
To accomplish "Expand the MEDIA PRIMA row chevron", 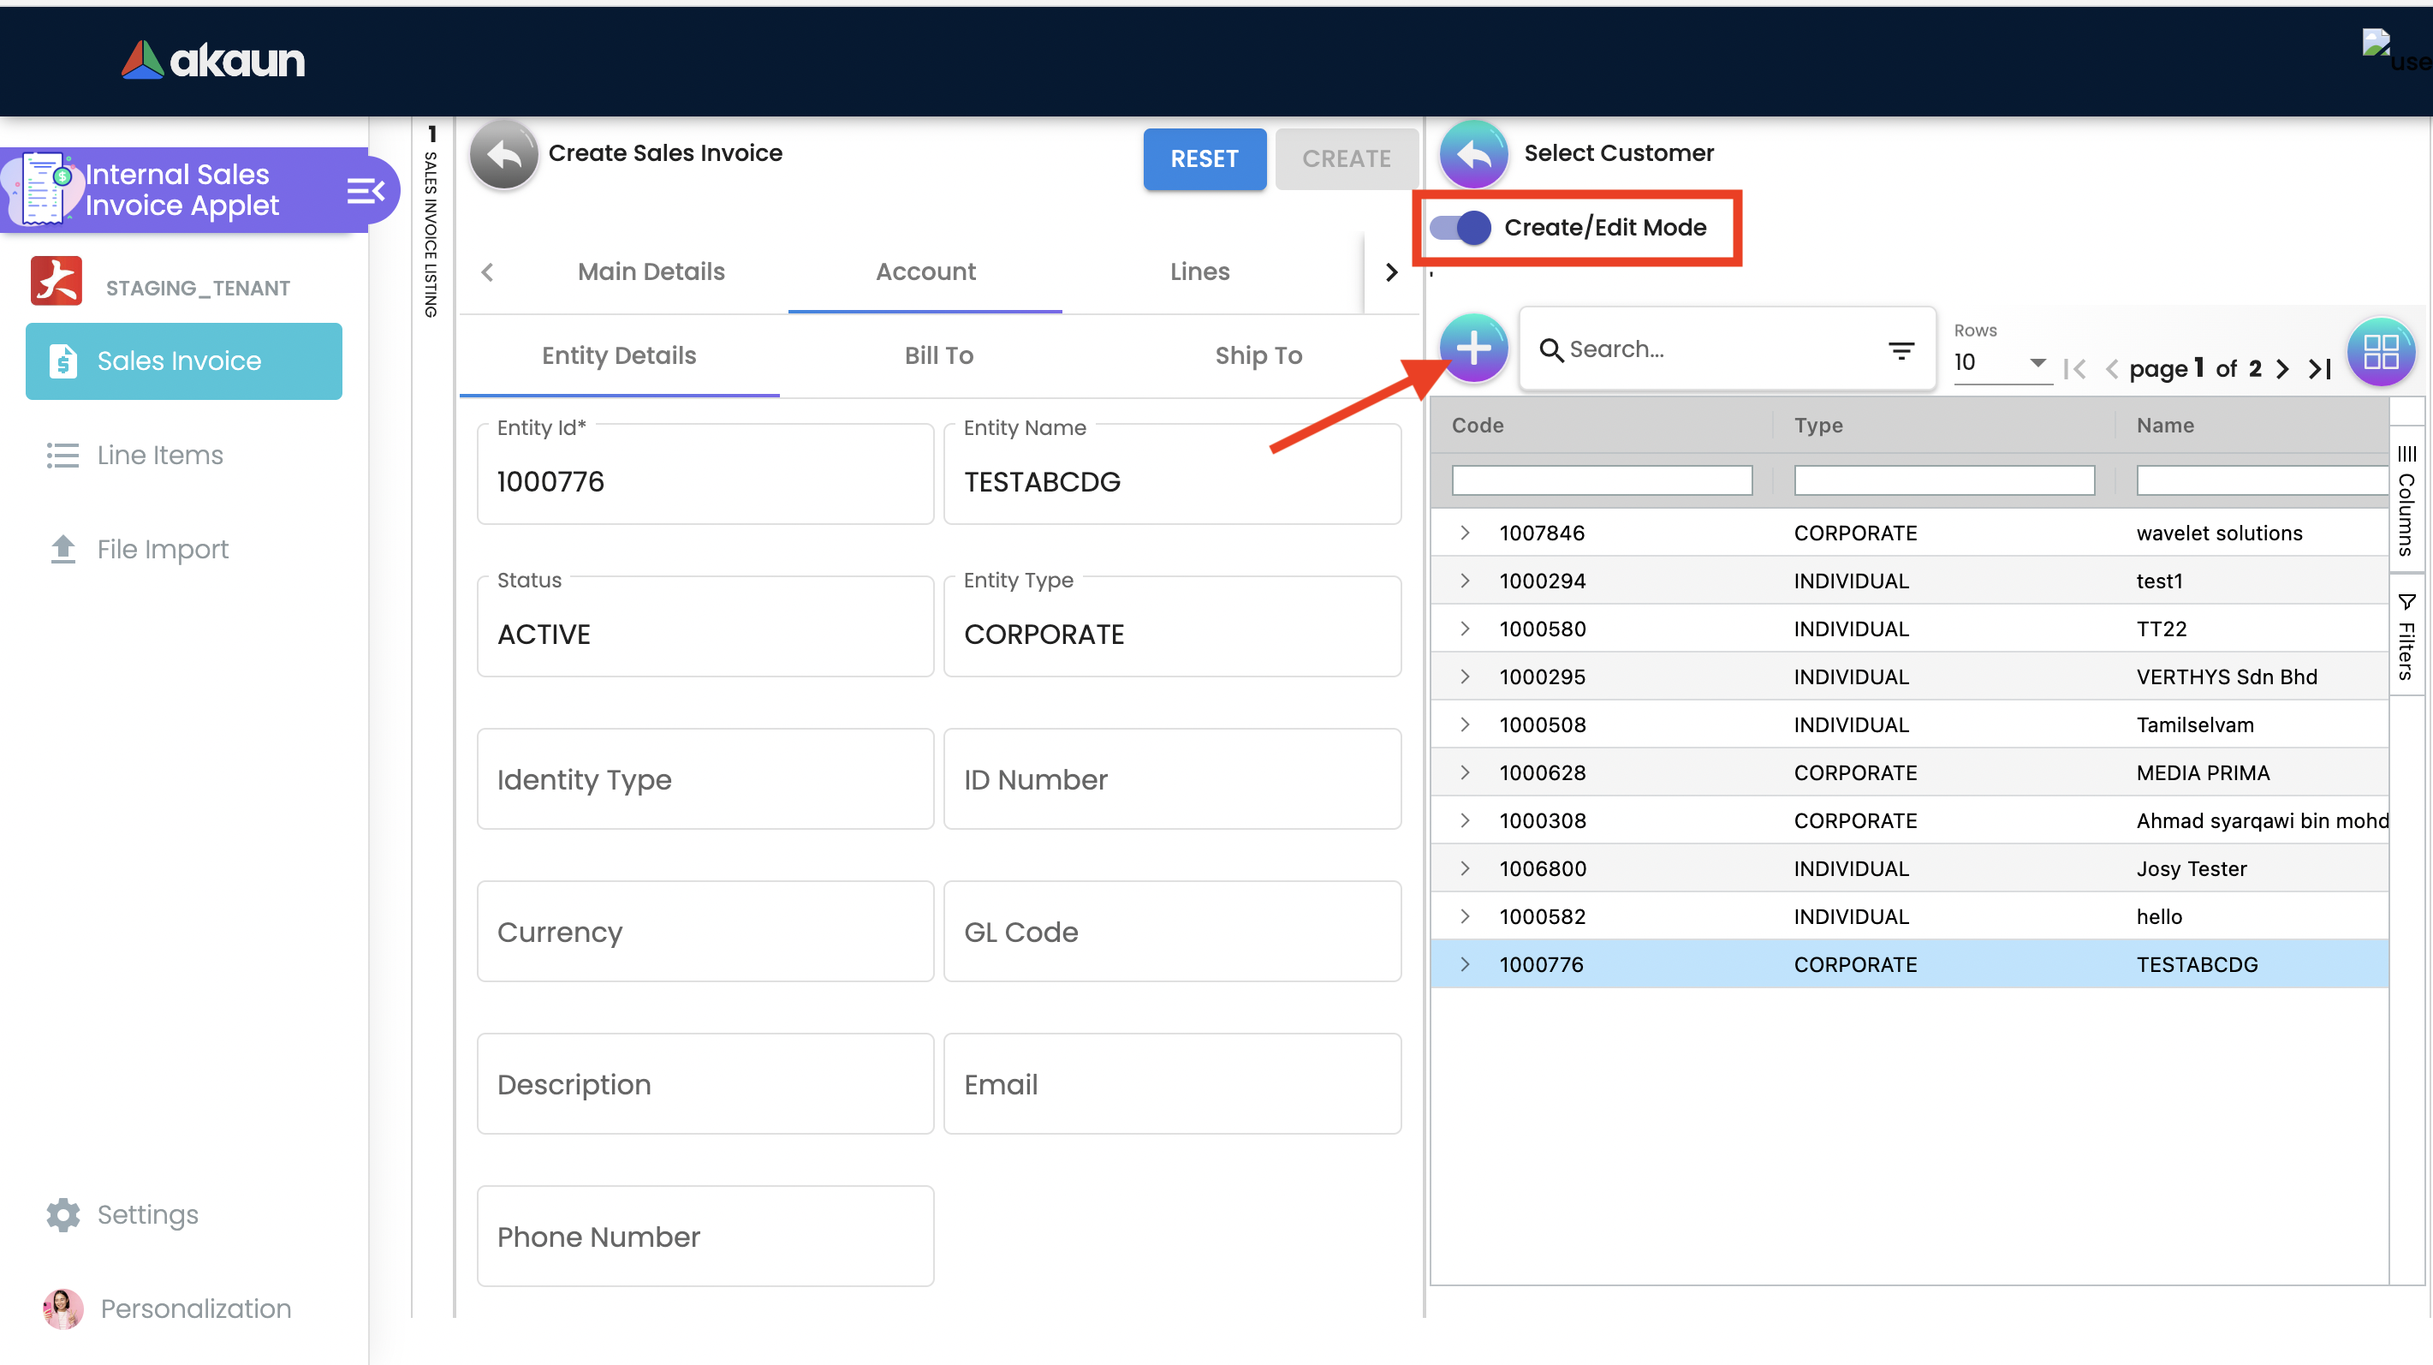I will pos(1464,772).
